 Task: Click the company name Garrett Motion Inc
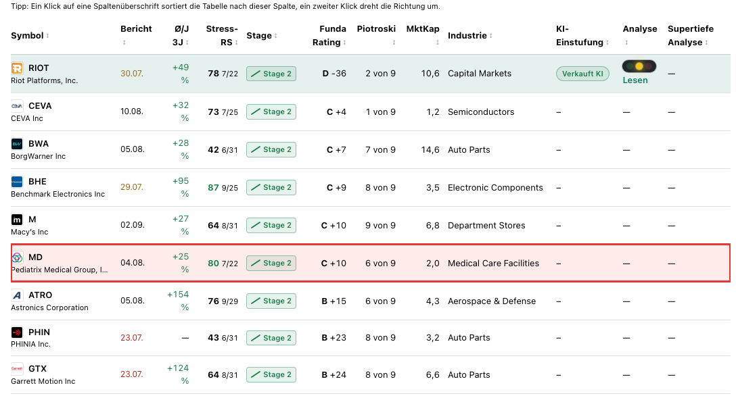43,381
